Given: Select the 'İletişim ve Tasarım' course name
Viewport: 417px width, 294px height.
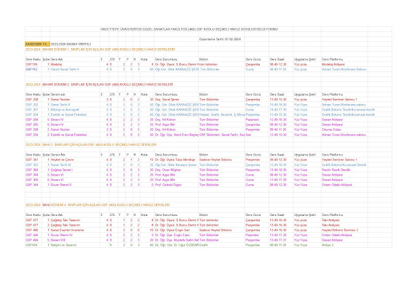Looking at the screenshot, I should [x=63, y=245].
